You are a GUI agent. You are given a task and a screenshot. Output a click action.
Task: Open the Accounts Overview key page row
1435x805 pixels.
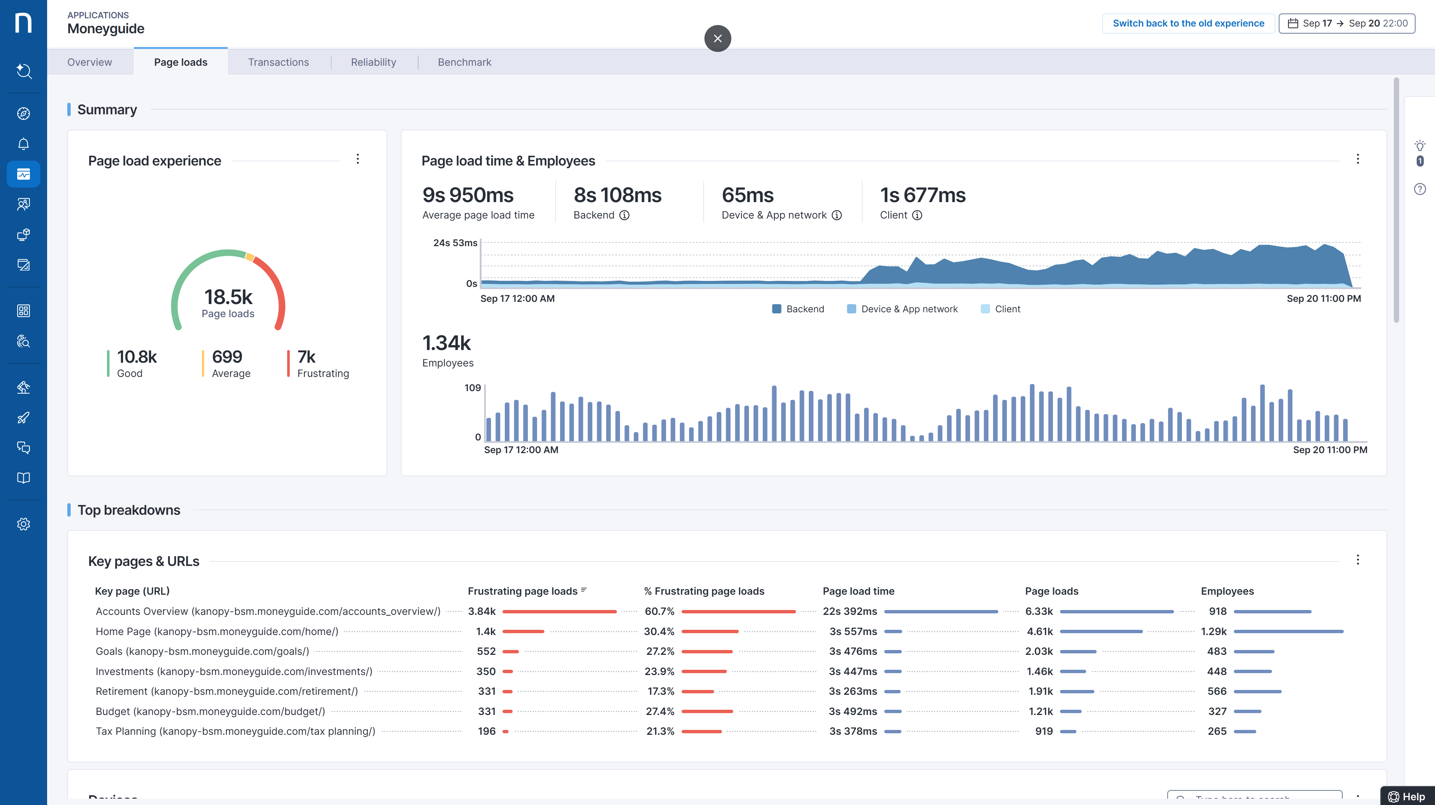pyautogui.click(x=267, y=611)
